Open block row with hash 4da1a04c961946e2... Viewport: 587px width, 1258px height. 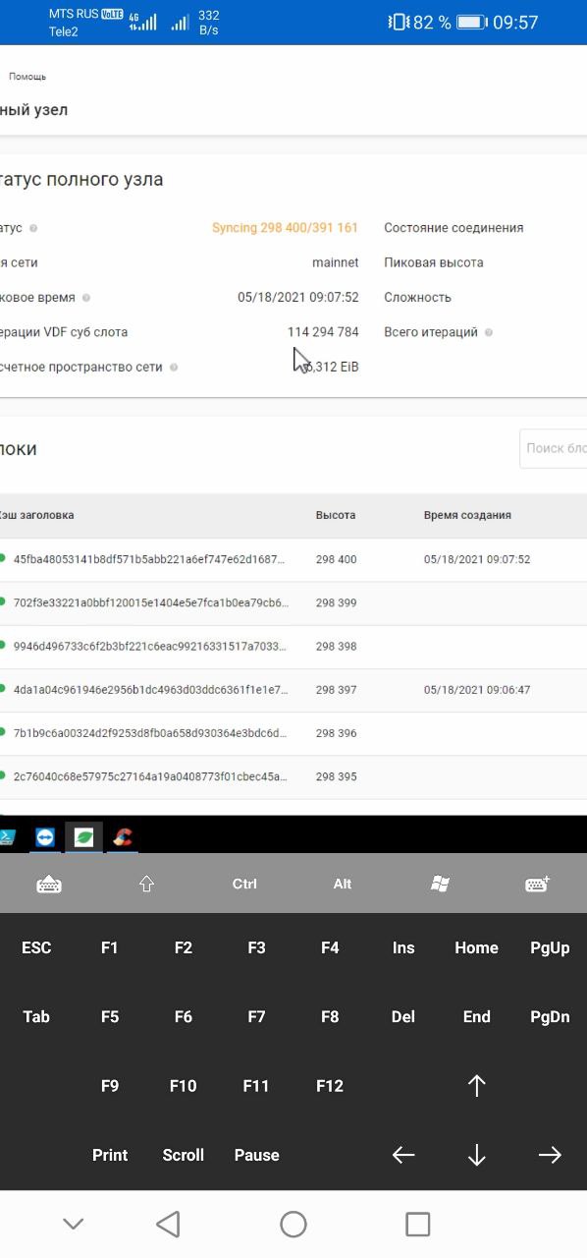click(x=293, y=690)
